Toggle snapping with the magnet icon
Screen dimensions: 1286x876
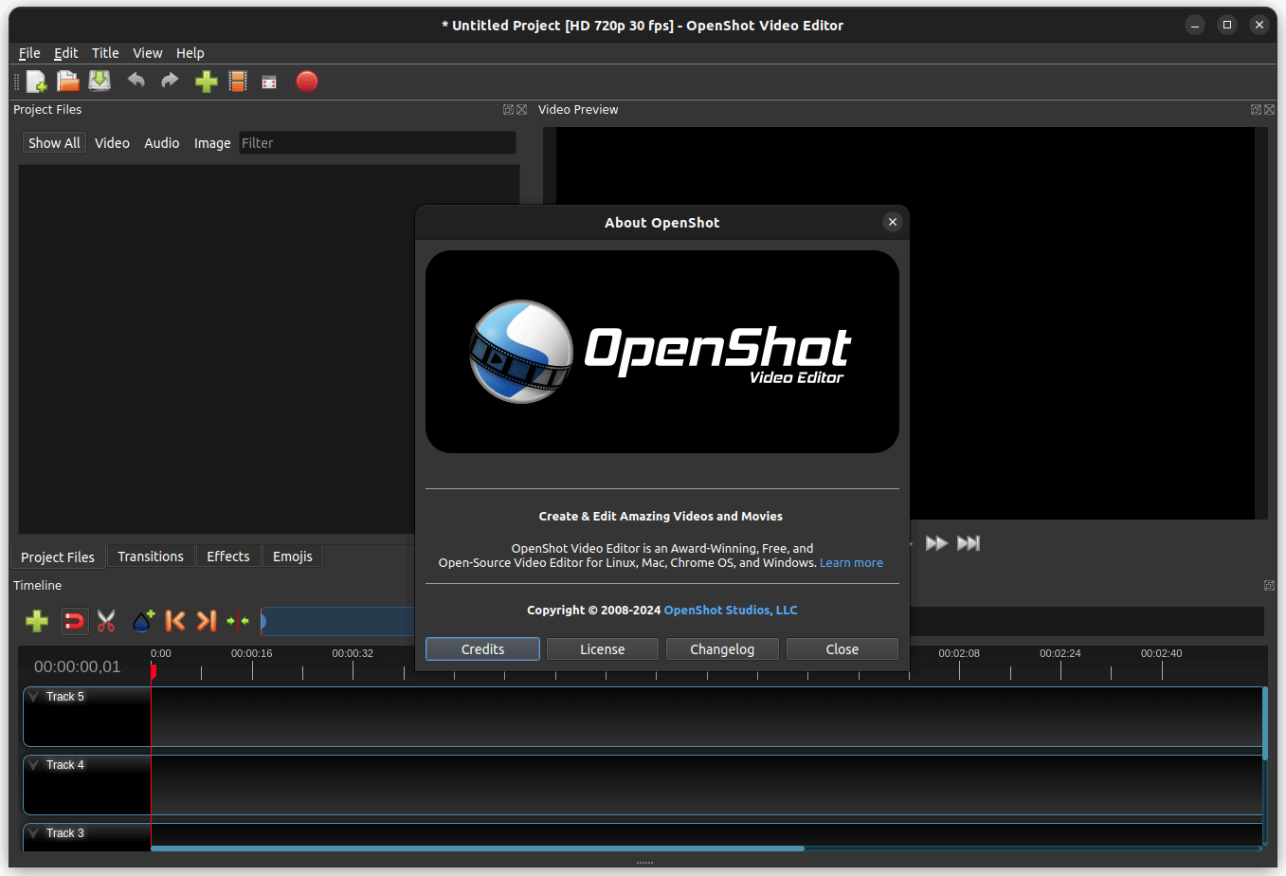coord(74,621)
